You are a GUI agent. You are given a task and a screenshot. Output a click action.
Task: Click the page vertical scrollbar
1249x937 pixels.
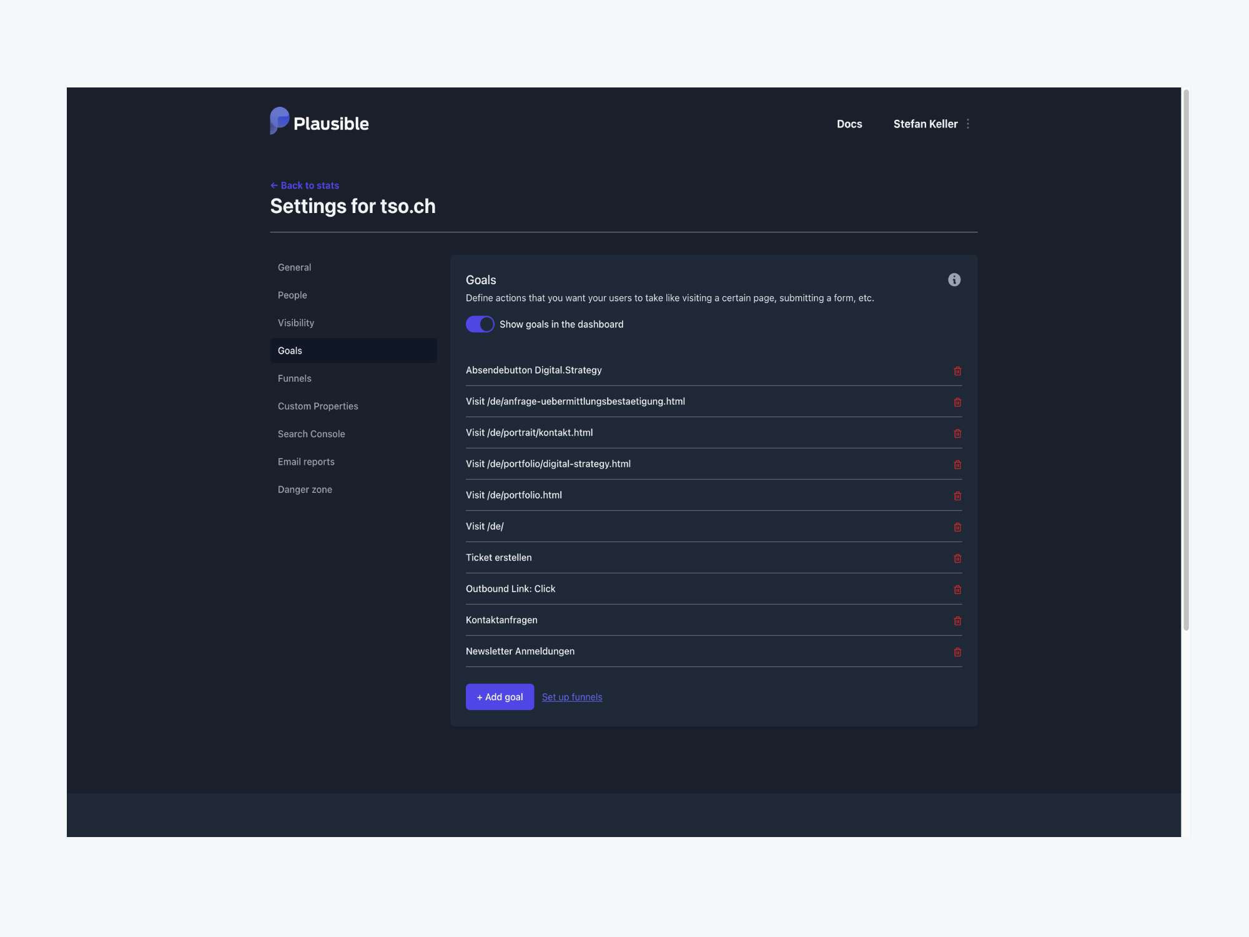[x=1186, y=360]
